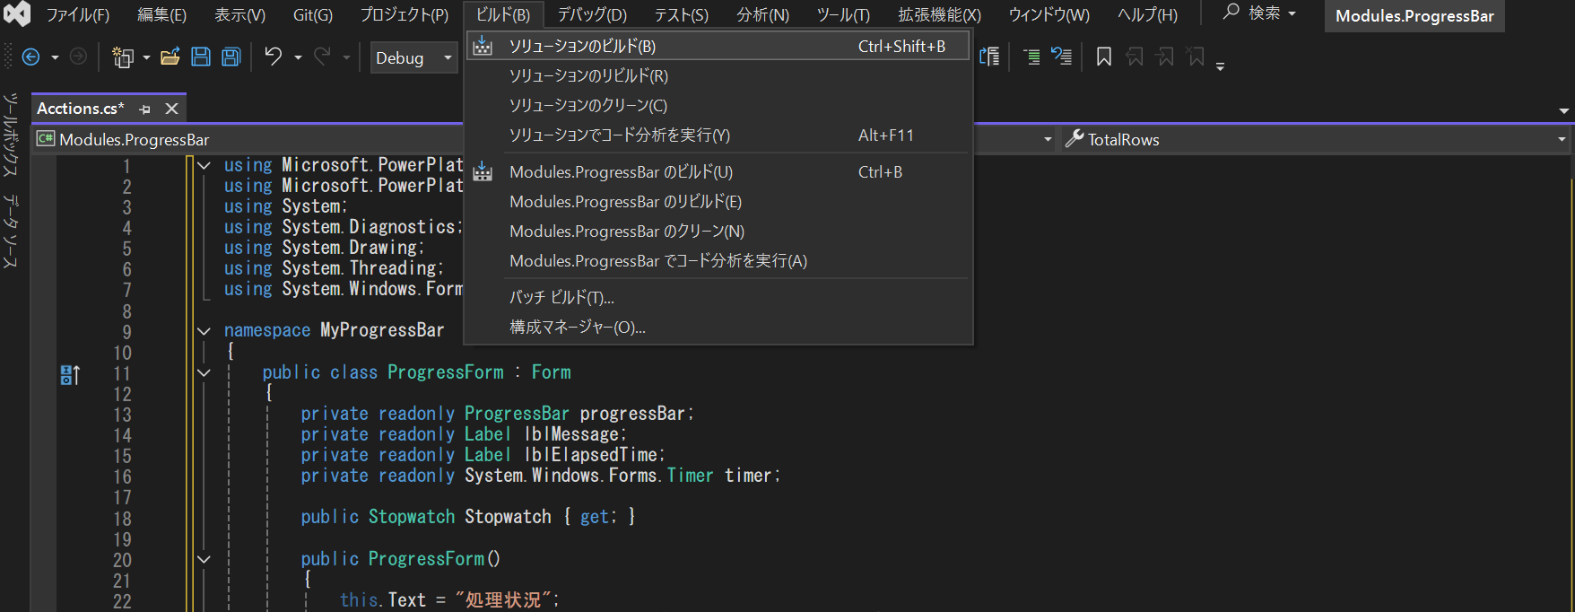The image size is (1575, 612).
Task: Select ソリューションのリビルド(R) menu item
Action: click(x=718, y=76)
